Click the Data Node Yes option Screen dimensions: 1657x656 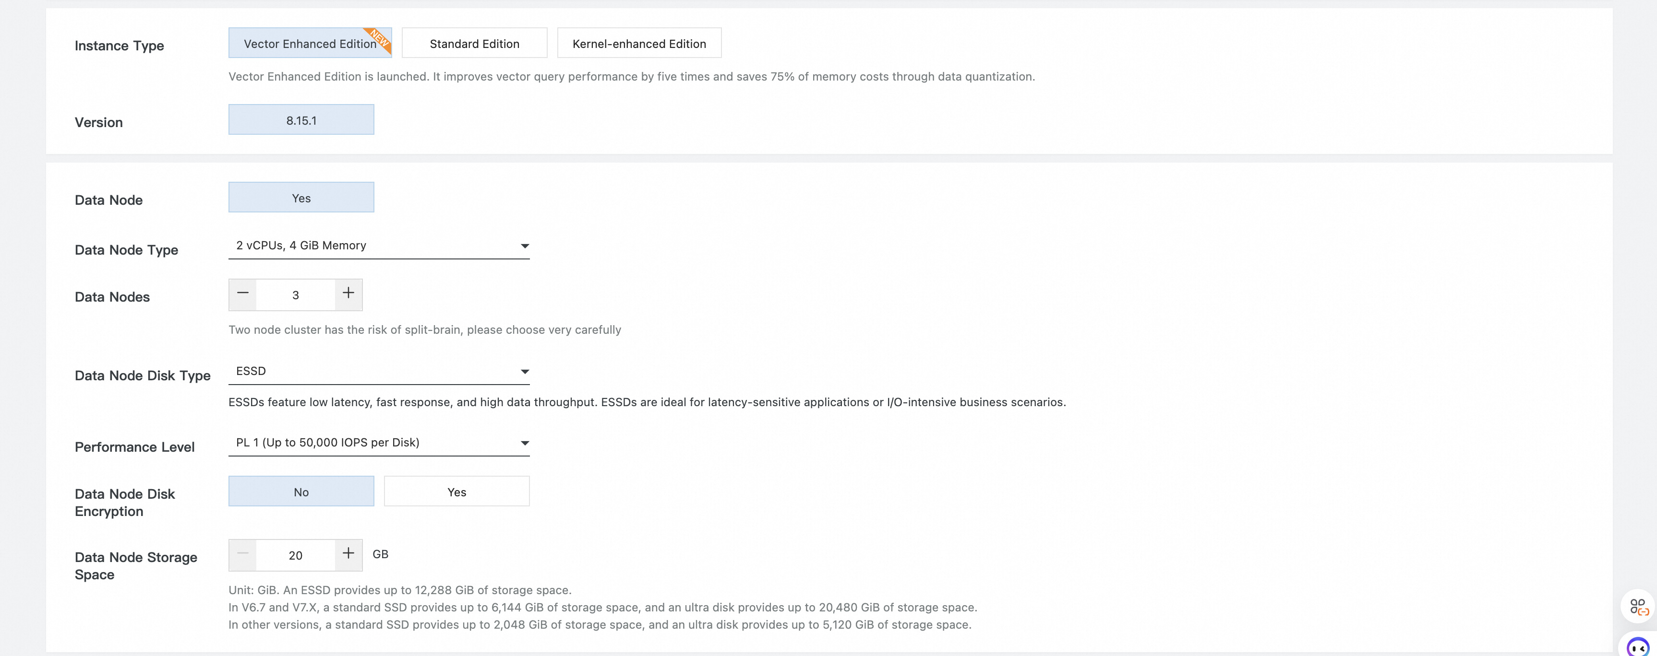click(x=301, y=198)
